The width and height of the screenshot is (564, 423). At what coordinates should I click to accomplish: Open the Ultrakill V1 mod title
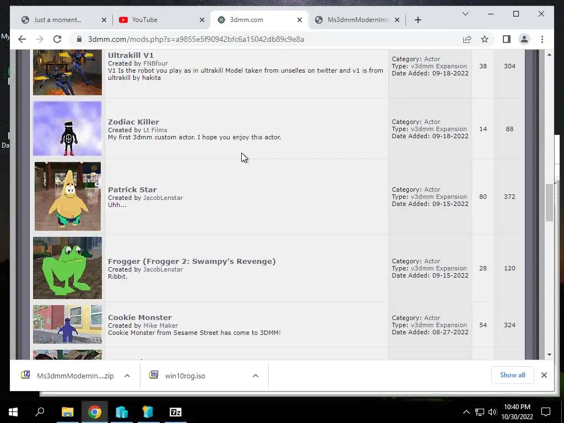click(x=131, y=55)
